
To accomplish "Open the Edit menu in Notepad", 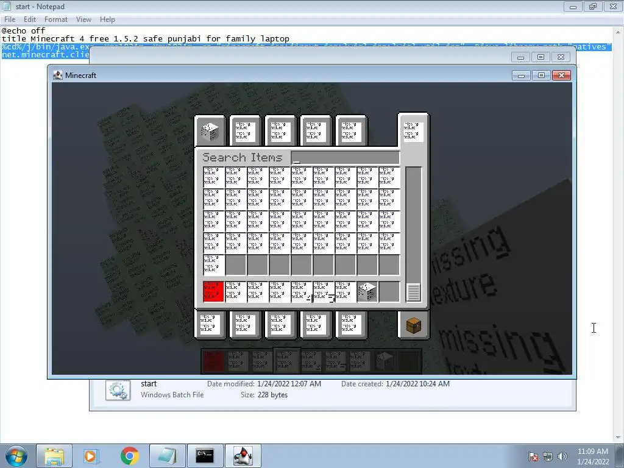I will click(x=29, y=19).
